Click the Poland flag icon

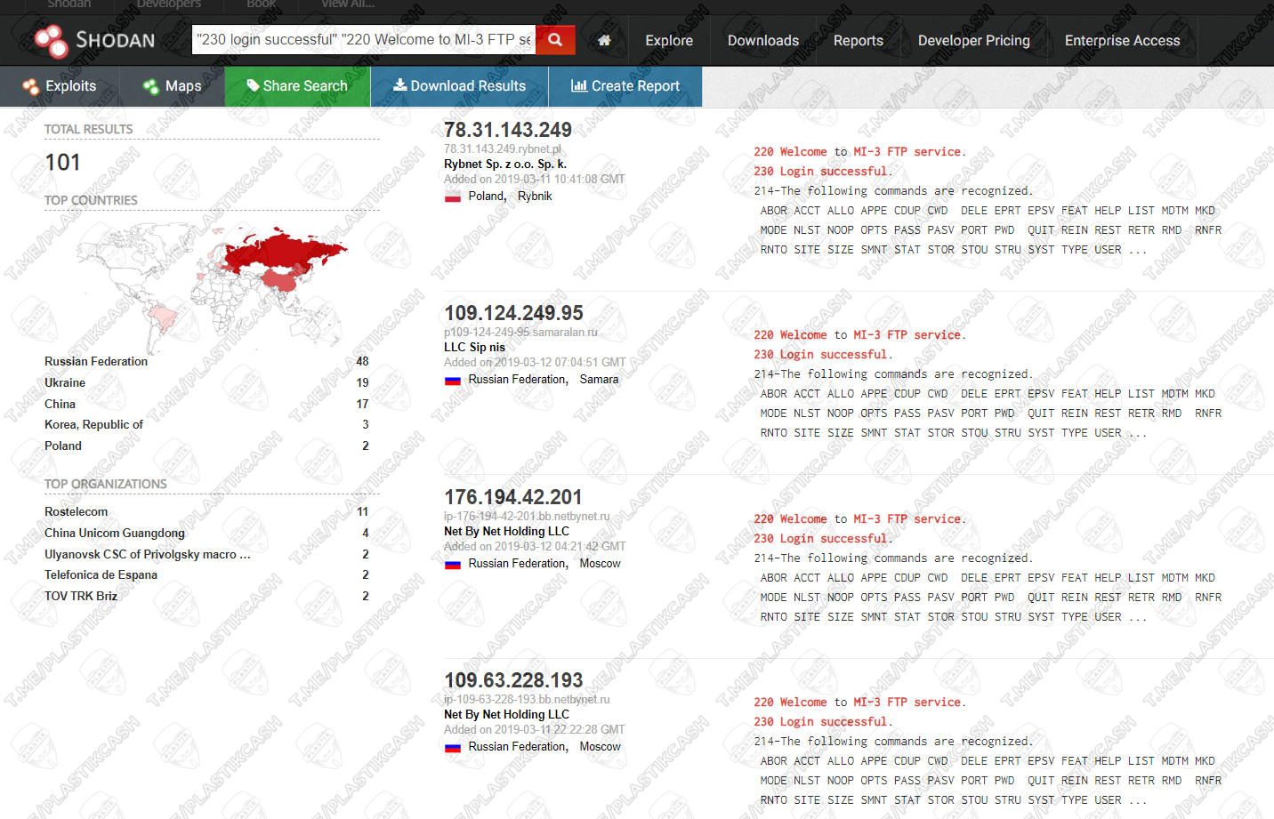[x=453, y=197]
